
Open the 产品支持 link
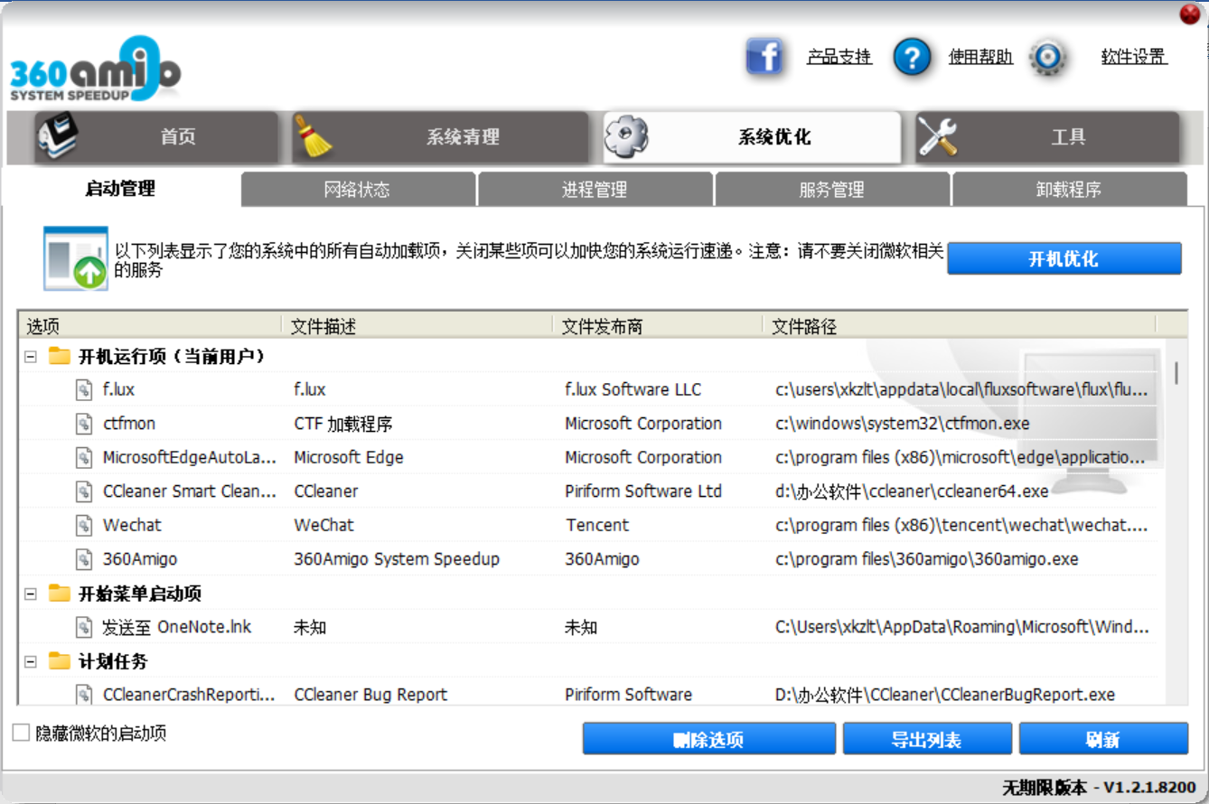(839, 58)
